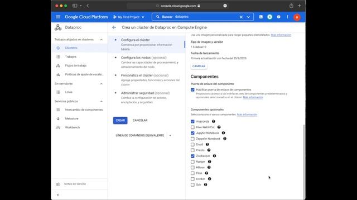Show help for the Docker component
Image resolution: width=357 pixels, height=200 pixels.
[x=210, y=179]
